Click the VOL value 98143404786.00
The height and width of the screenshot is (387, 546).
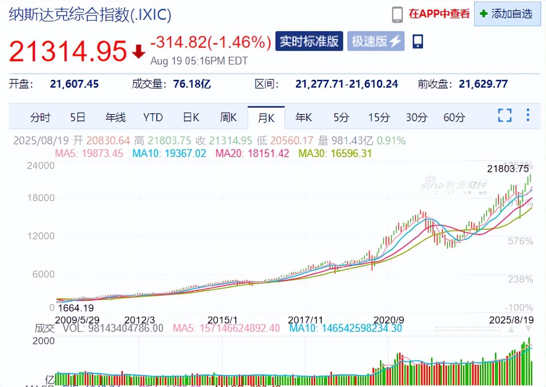point(125,328)
